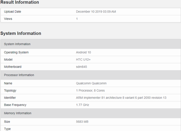Viewport: 181px width, 131px height.
Task: Select the 'Model' row label
Action: [8, 60]
